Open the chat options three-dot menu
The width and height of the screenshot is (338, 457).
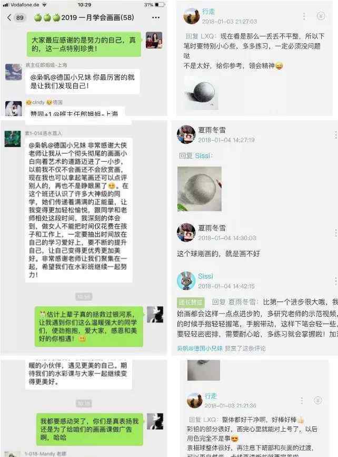156,17
